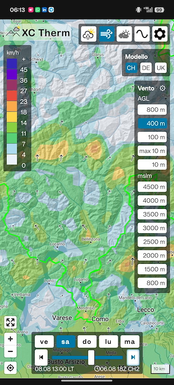Open the wave curve layer icon
174x385 pixels.
[x=142, y=34]
